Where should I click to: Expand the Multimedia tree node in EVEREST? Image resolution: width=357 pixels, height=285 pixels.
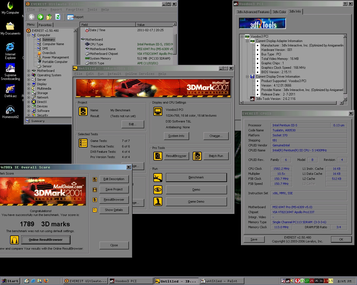point(28,89)
